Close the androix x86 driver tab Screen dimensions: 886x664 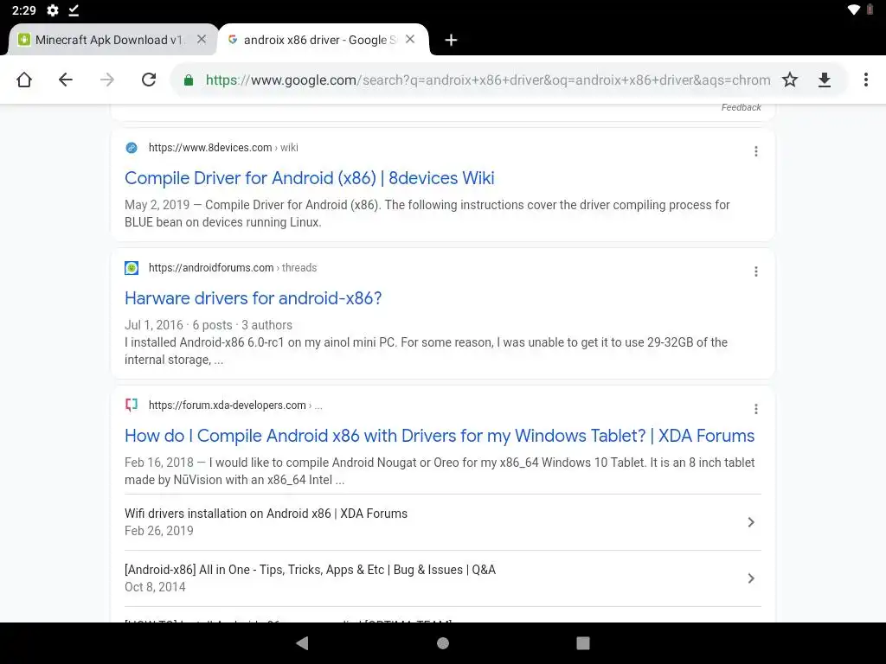tap(410, 40)
